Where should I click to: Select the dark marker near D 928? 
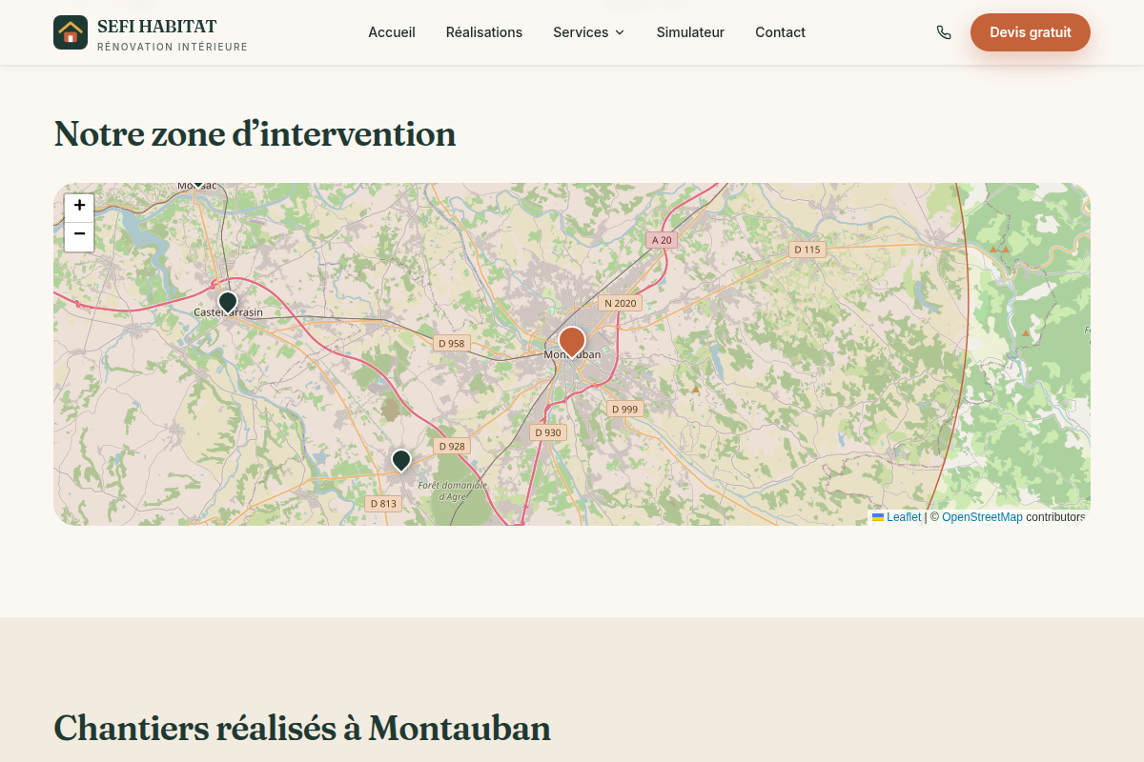pos(401,461)
